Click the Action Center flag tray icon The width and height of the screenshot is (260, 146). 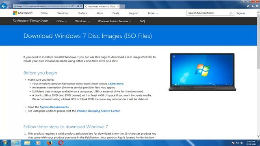point(233,143)
